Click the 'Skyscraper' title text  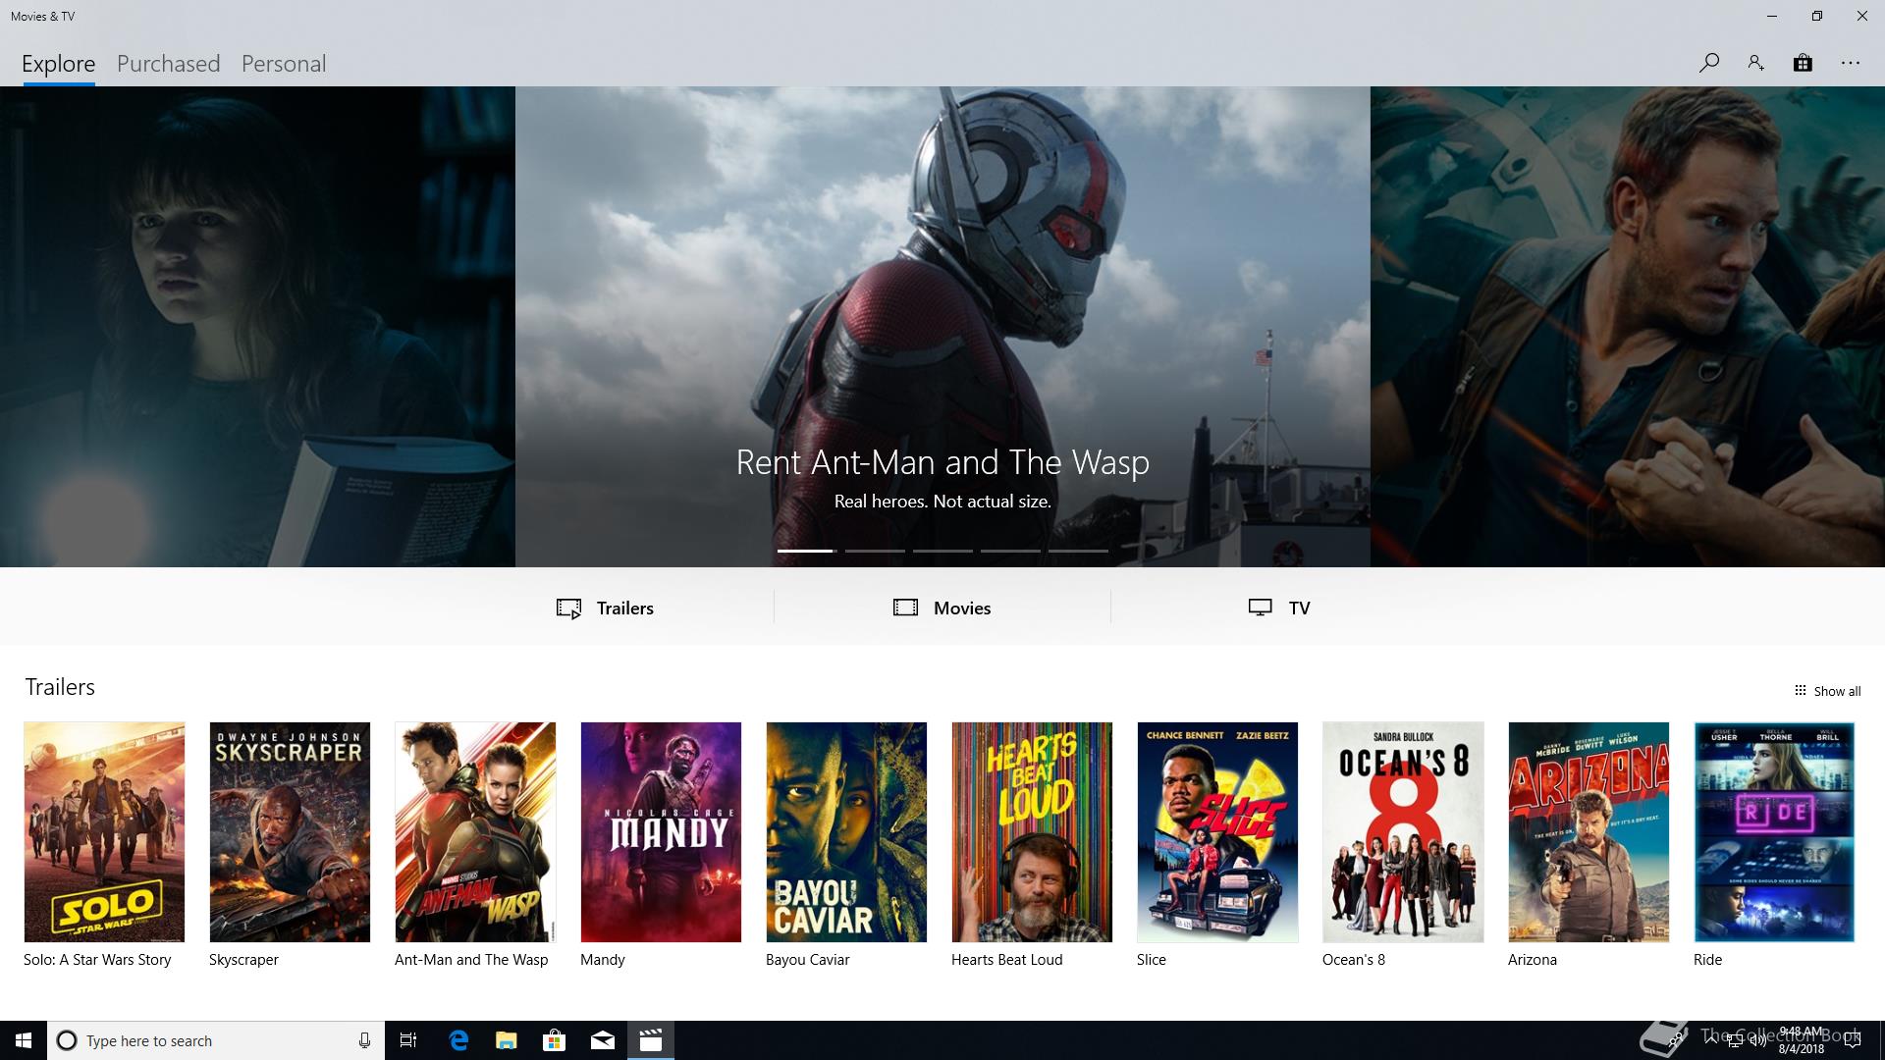coord(243,960)
